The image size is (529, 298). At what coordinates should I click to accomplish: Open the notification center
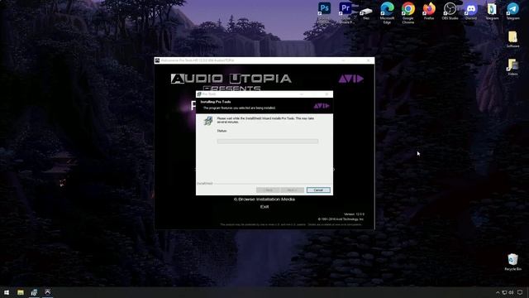click(x=520, y=292)
